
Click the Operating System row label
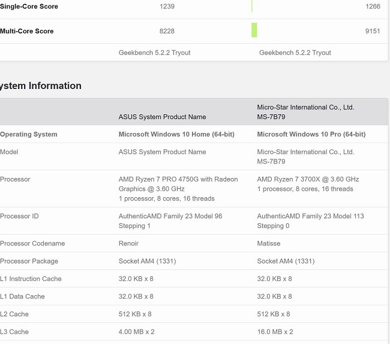tap(29, 134)
